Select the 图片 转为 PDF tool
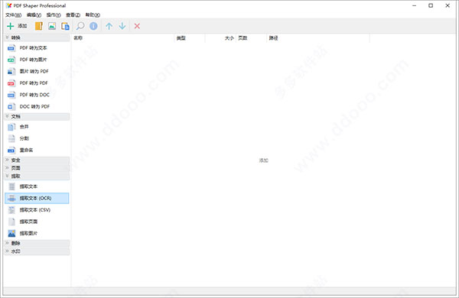This screenshot has height=298, width=459. pos(37,71)
